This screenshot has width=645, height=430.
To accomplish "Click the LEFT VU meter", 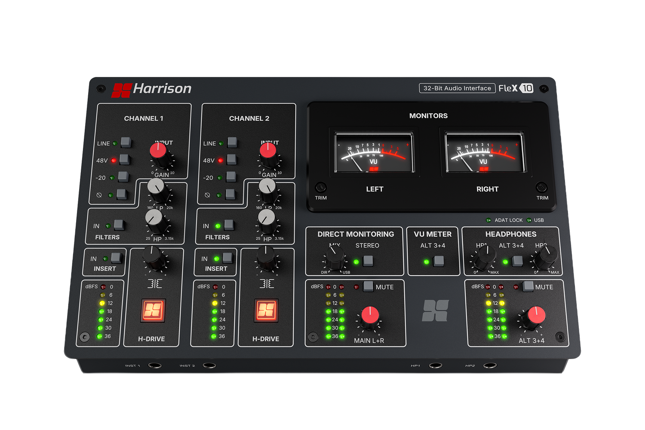I will pos(374,153).
